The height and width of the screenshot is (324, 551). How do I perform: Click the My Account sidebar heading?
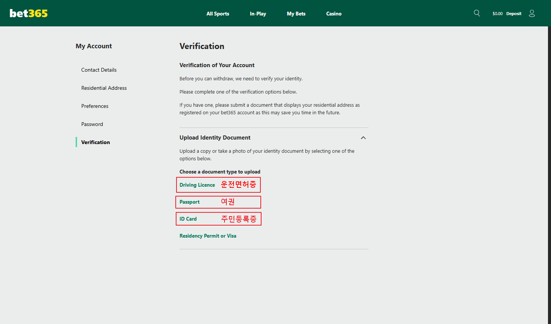(x=94, y=46)
